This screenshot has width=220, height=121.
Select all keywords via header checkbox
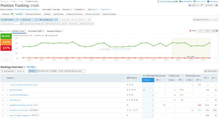click(3, 78)
